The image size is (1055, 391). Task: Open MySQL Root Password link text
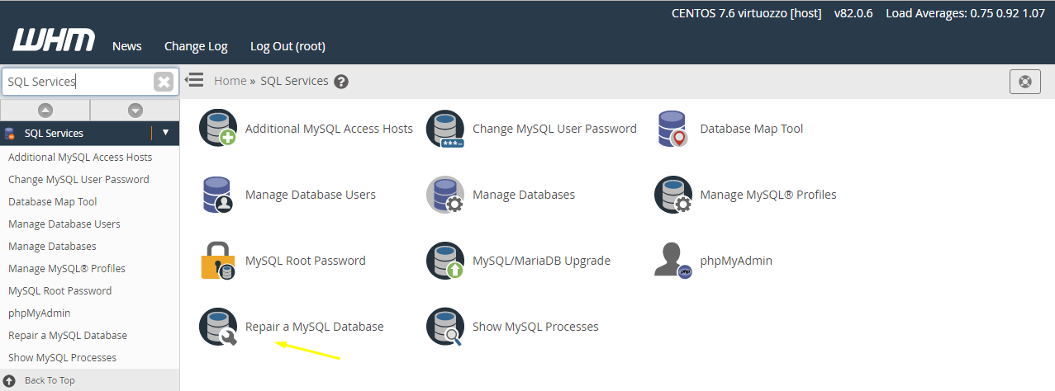[x=306, y=261]
